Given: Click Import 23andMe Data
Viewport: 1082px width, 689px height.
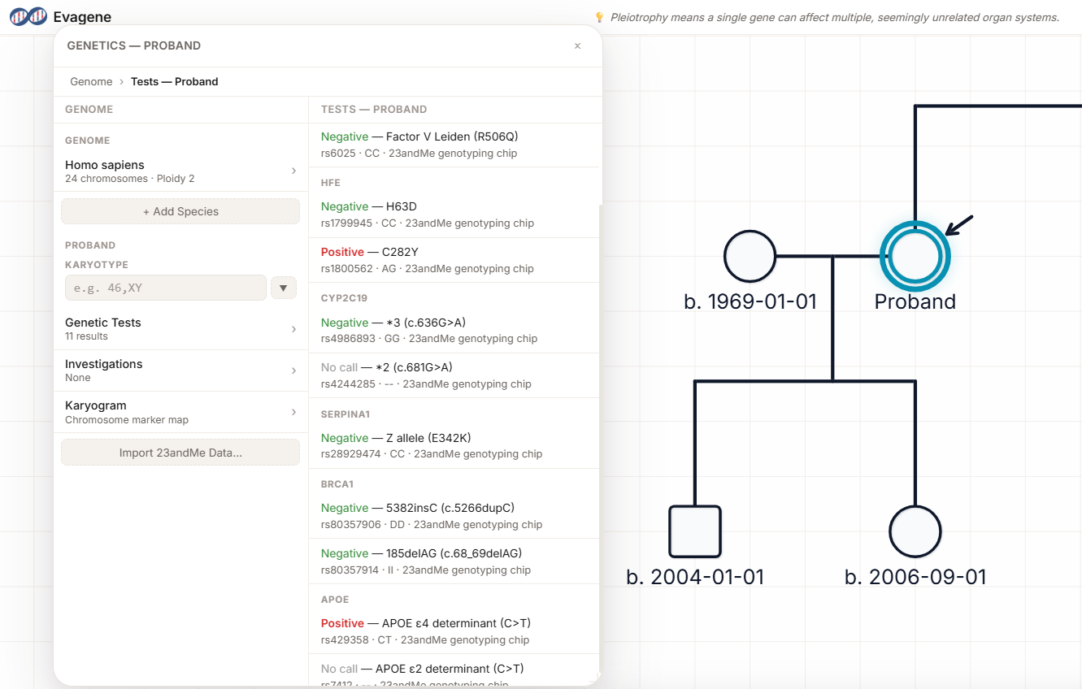Looking at the screenshot, I should pos(180,453).
